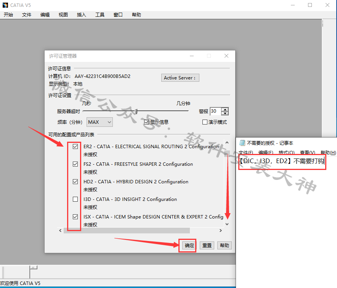The height and width of the screenshot is (288, 337).
Task: Click the 显示类型 value 本地
Action: (78, 84)
